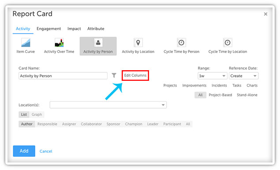The width and height of the screenshot is (280, 170).
Task: Switch to the Activity tab
Action: click(x=23, y=29)
